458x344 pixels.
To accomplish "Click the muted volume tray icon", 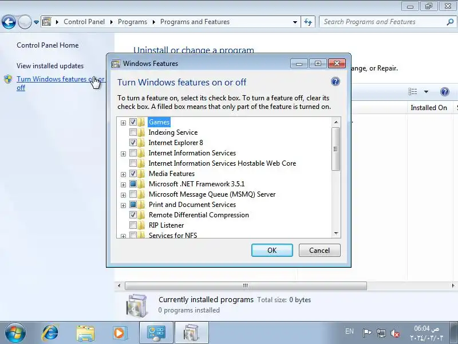I will click(395, 333).
